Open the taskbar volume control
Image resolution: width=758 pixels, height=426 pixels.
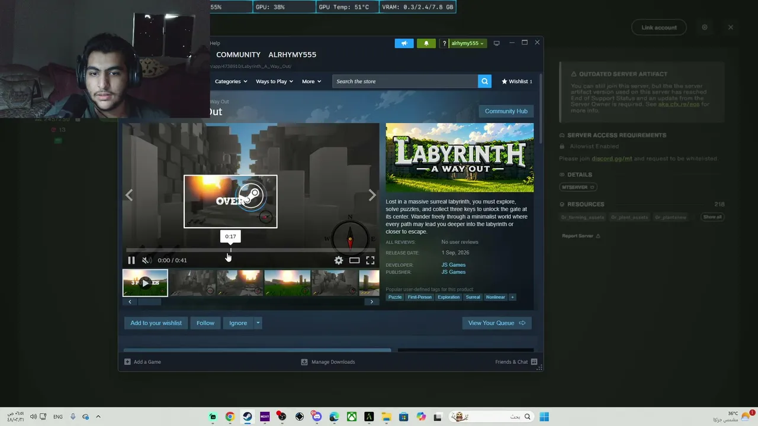point(33,417)
